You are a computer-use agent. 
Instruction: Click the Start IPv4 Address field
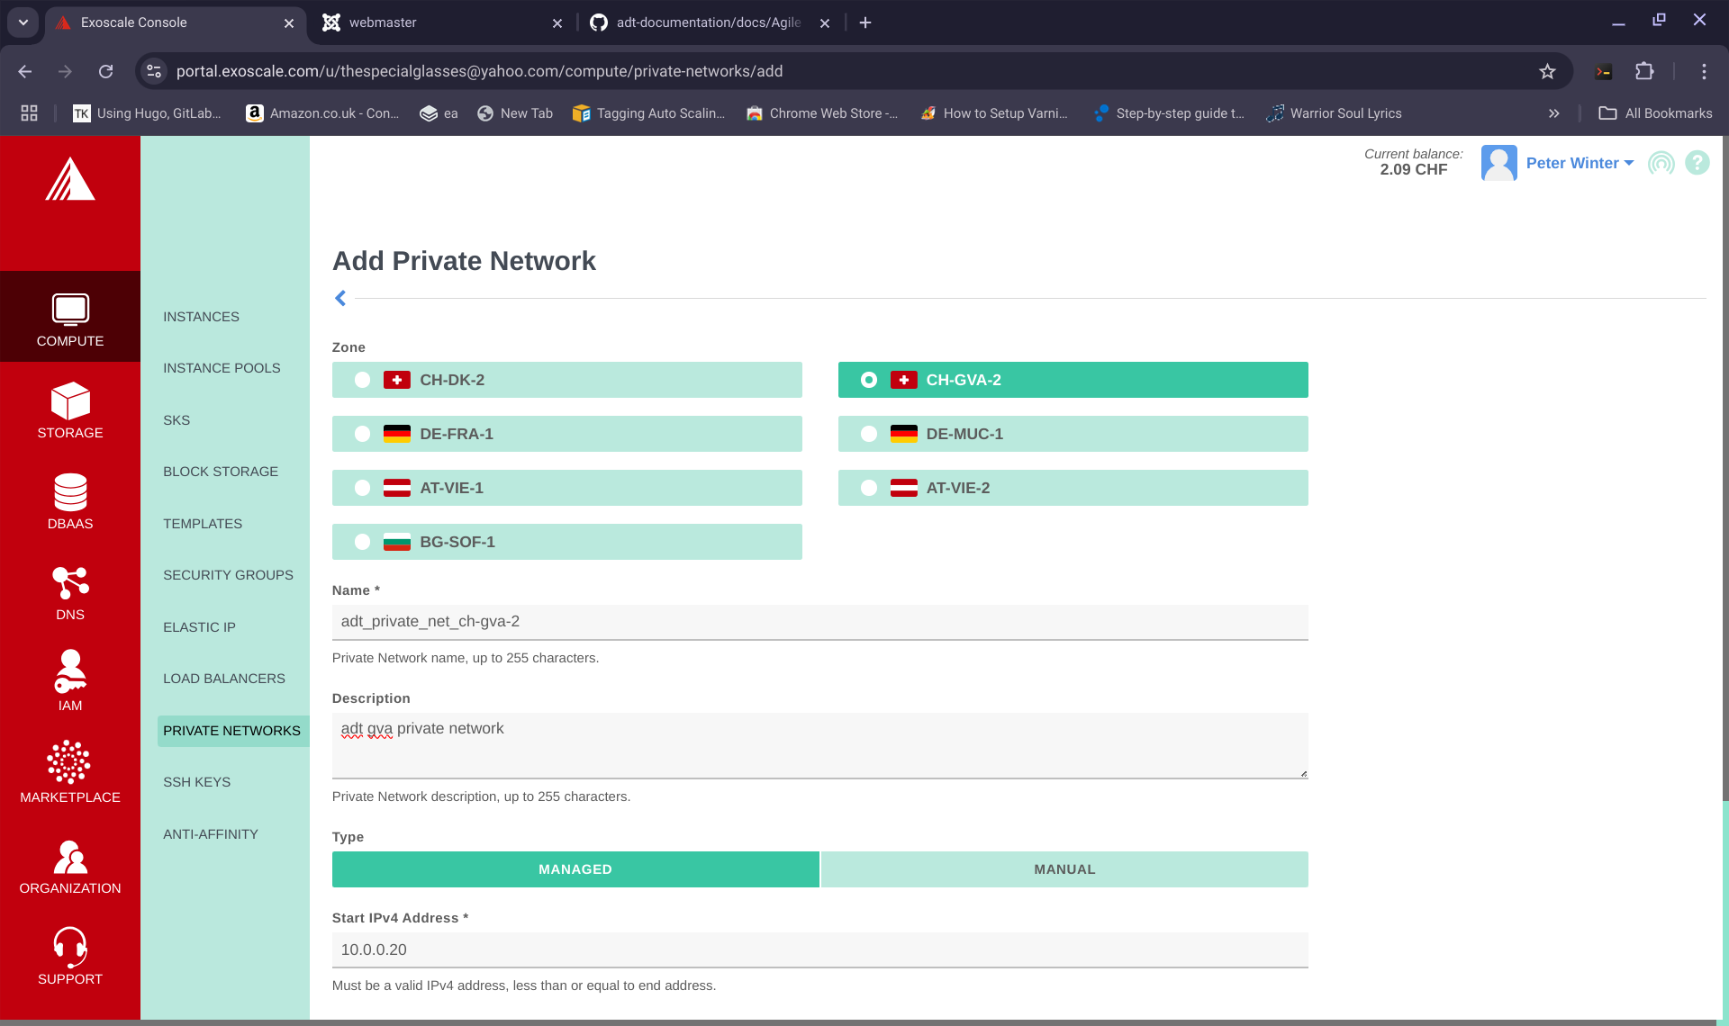(819, 949)
